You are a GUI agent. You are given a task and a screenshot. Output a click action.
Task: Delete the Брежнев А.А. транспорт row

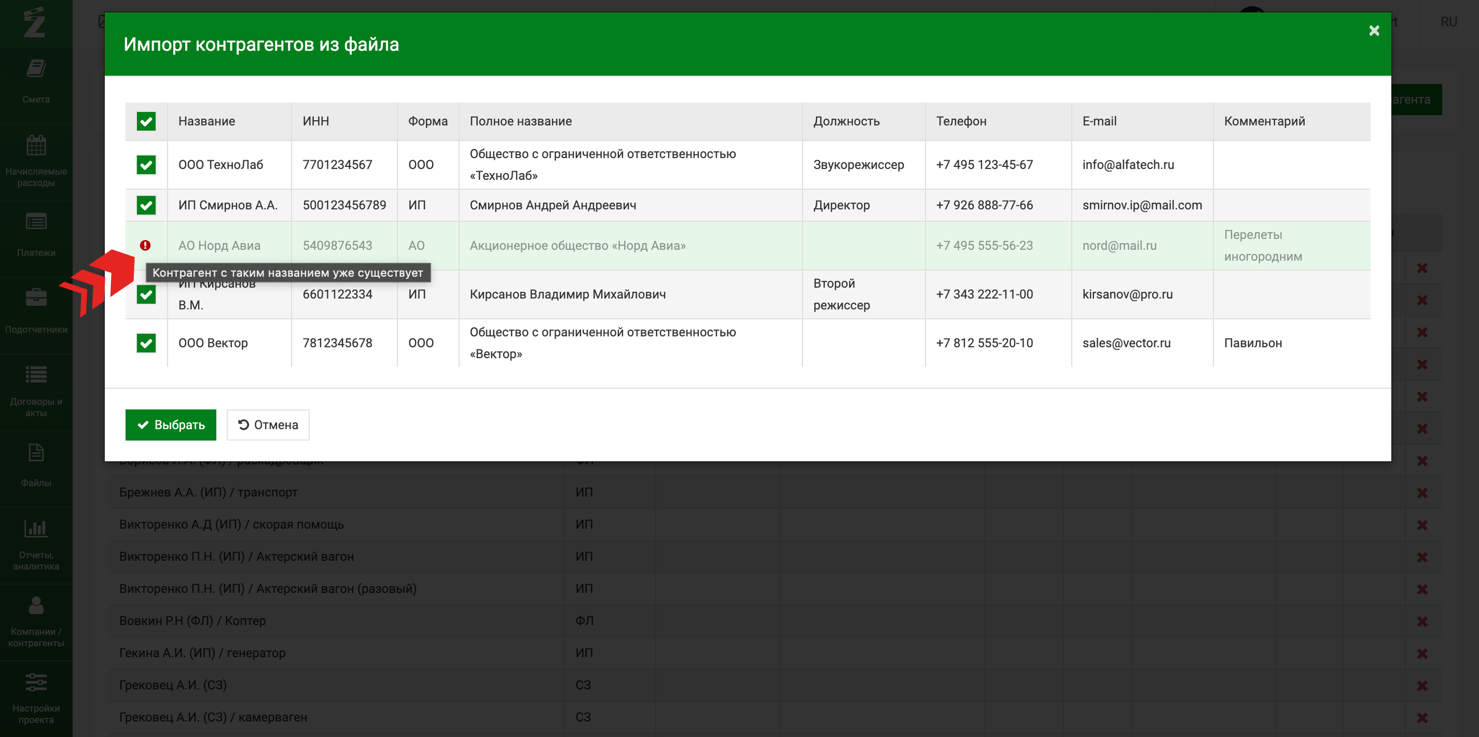tap(1422, 493)
